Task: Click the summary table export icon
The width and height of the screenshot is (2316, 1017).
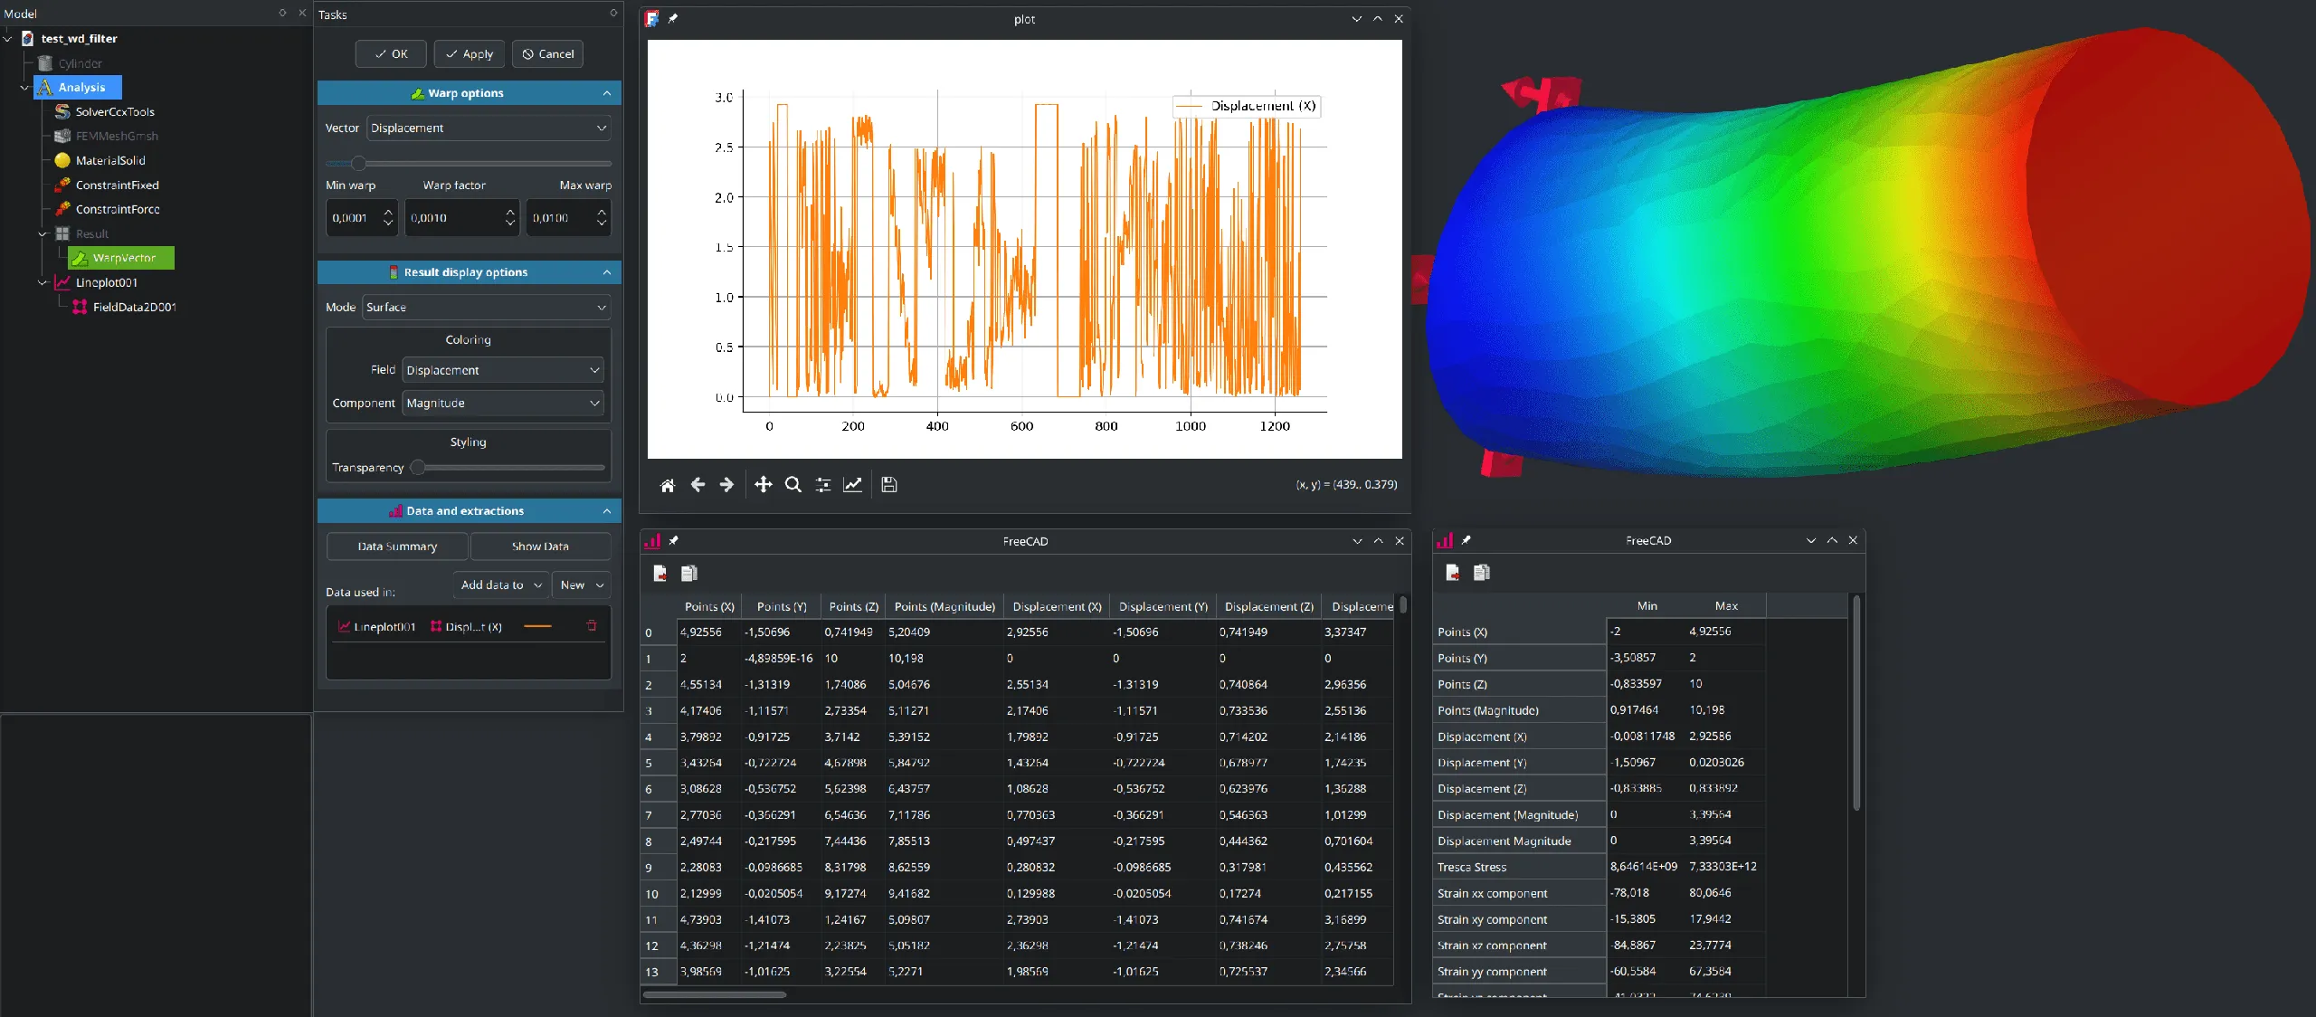Action: point(1453,573)
